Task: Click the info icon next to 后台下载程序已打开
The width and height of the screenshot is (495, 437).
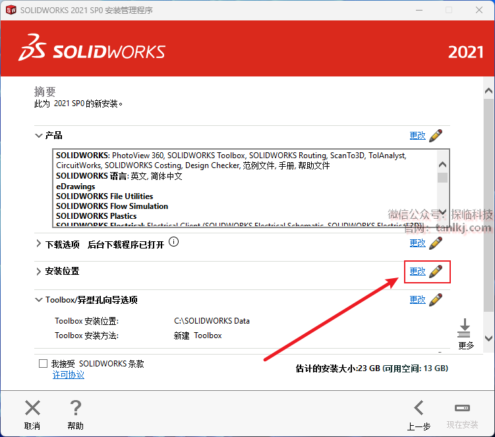Action: pyautogui.click(x=173, y=242)
